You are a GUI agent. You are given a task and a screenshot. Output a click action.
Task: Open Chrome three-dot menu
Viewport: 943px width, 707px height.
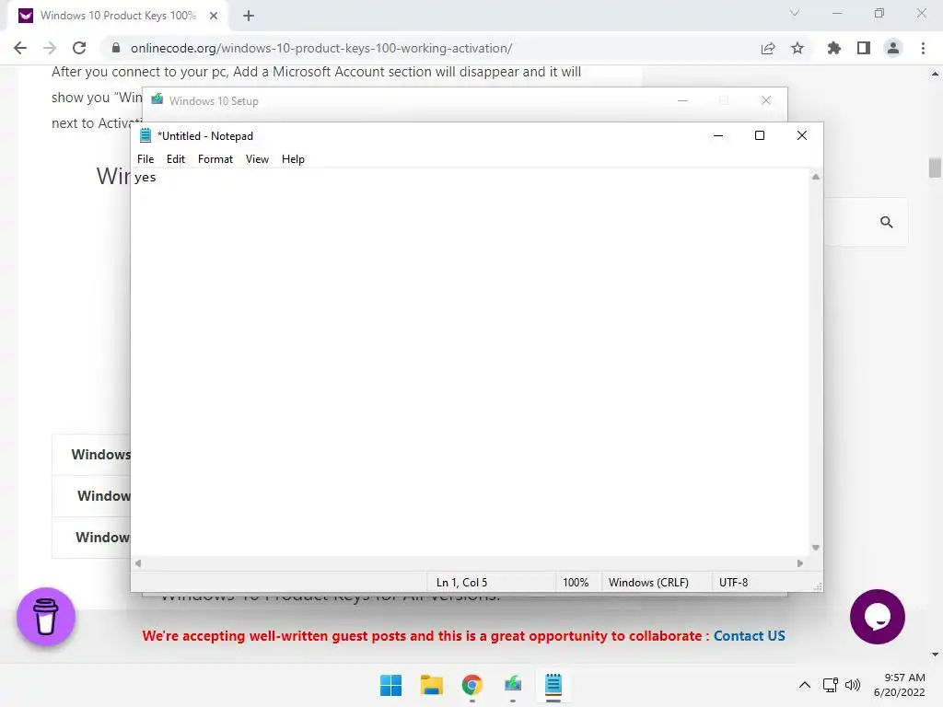923,48
